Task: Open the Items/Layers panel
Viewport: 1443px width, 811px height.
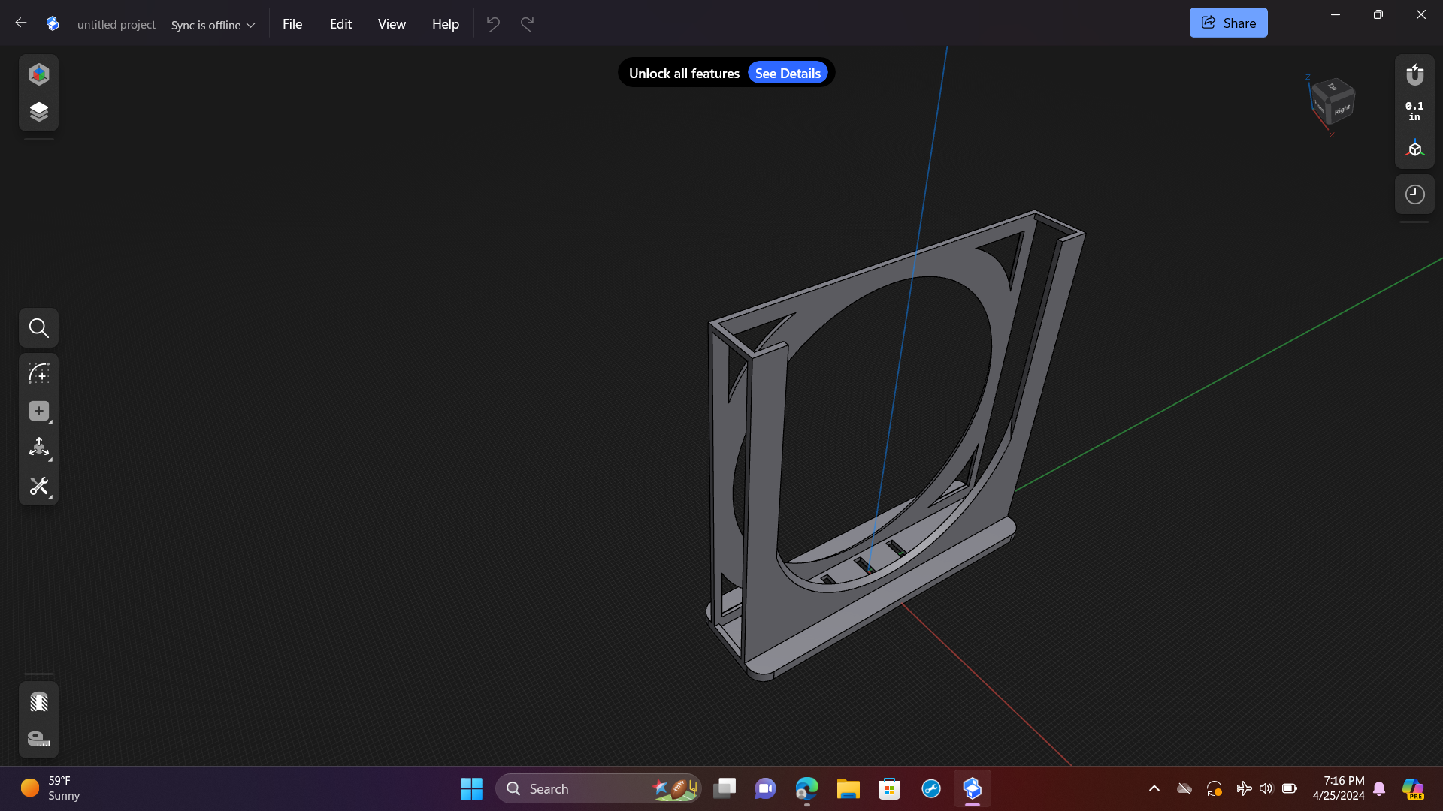Action: [38, 110]
